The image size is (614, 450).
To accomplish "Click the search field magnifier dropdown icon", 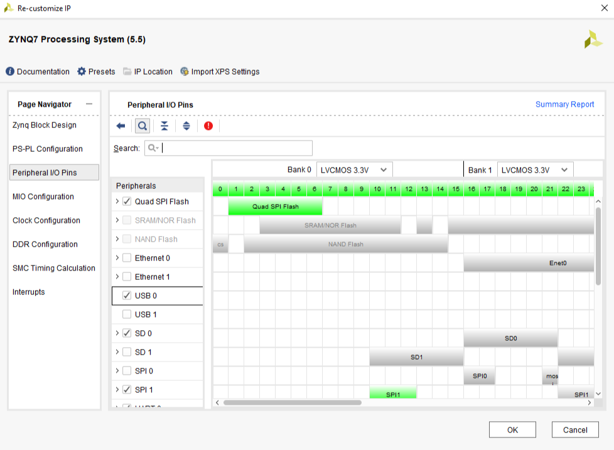I will 153,148.
